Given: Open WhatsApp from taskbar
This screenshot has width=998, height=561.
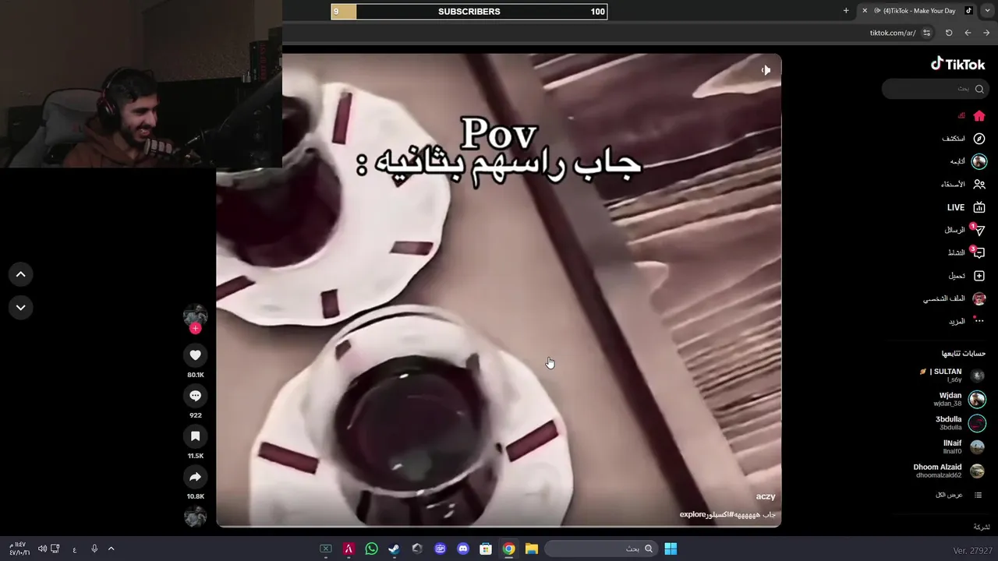Looking at the screenshot, I should coord(371,549).
